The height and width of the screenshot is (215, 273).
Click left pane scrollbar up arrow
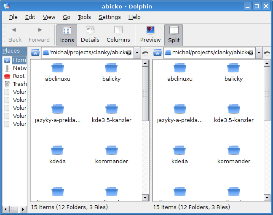pyautogui.click(x=145, y=63)
